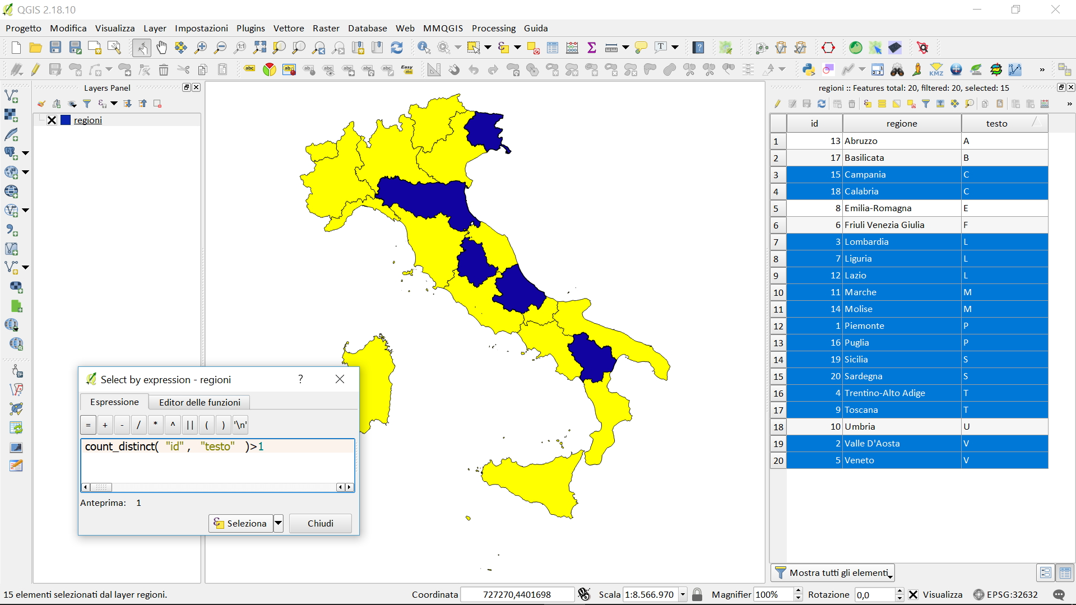Open Mostra tutti gli elementi filter menu
Screen dimensions: 1076x605
833,573
